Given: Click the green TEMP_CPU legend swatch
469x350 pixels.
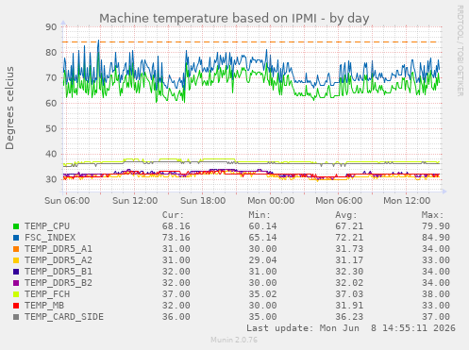Looking at the screenshot, I should pos(16,226).
